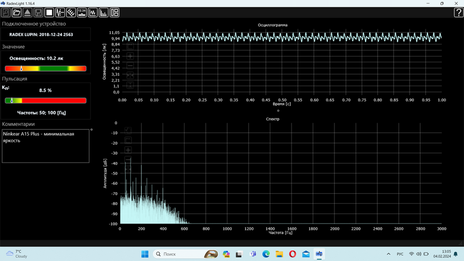Viewport: 464px width, 261px height.
Task: Click the 12.34 numeric value display icon
Action: [81, 13]
